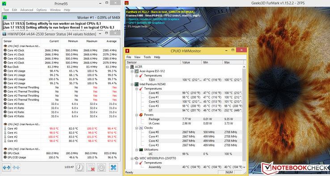
Task: Click the HWiNFO expand-view arrows icon
Action: (7, 167)
